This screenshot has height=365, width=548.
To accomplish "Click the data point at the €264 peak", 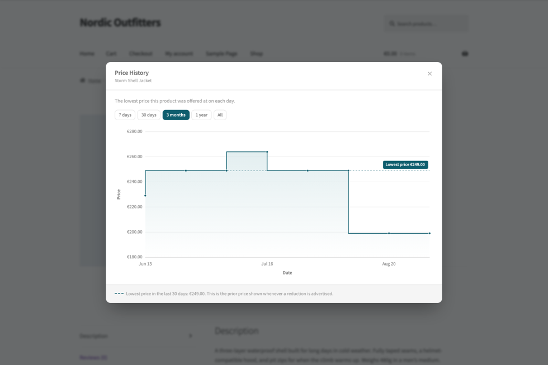I will pos(267,151).
